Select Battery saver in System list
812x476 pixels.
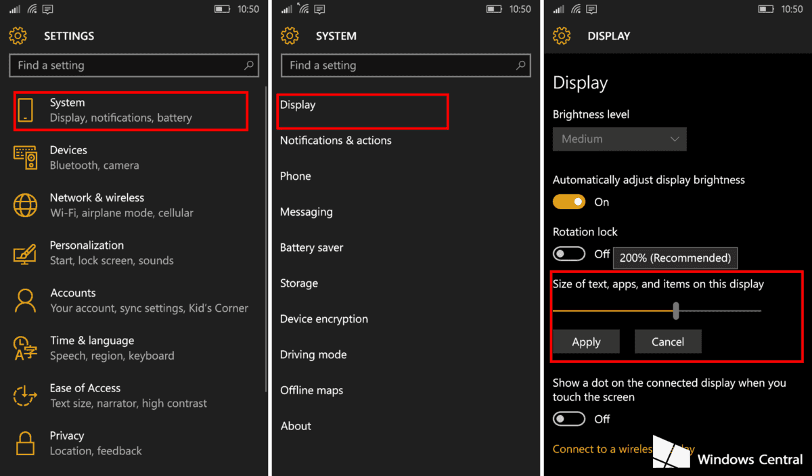click(311, 247)
